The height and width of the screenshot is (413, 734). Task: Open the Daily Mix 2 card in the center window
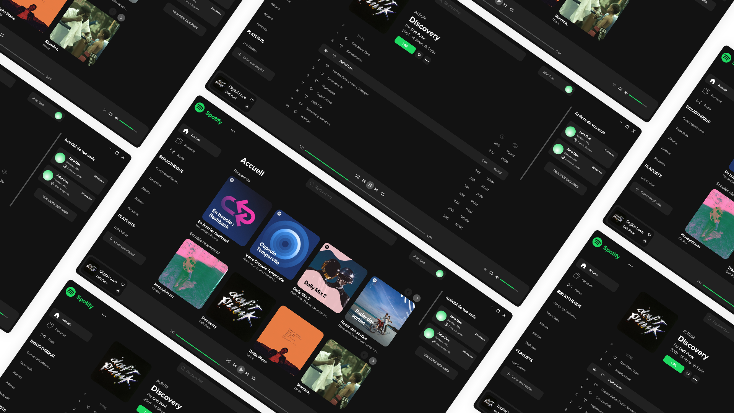(332, 278)
